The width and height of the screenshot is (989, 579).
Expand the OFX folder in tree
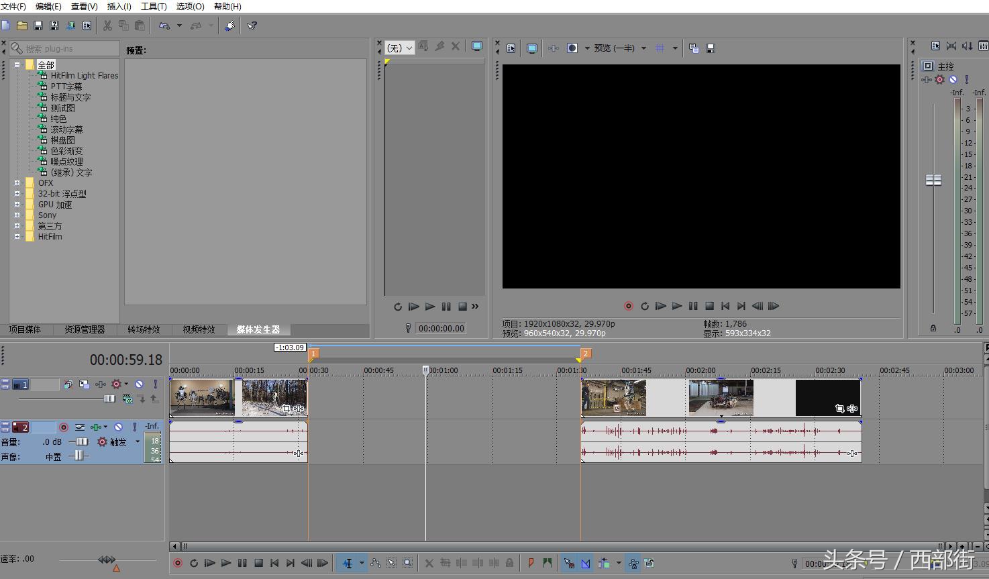click(x=17, y=182)
